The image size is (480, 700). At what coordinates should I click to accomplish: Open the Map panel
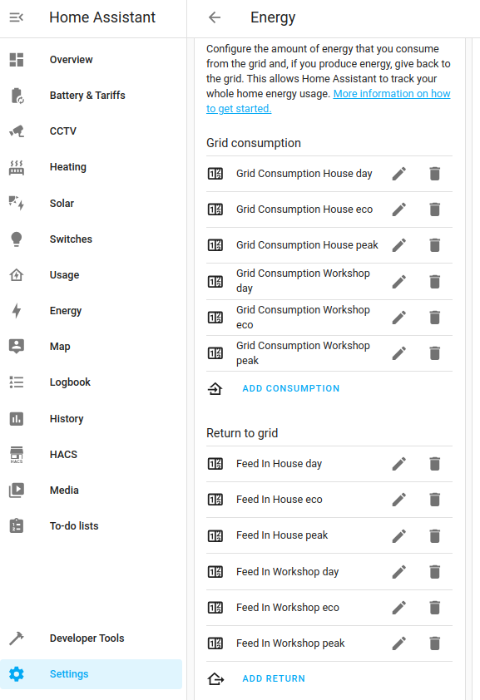(x=91, y=347)
